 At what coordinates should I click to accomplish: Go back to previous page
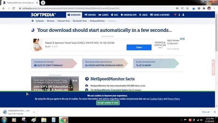point(3,8)
